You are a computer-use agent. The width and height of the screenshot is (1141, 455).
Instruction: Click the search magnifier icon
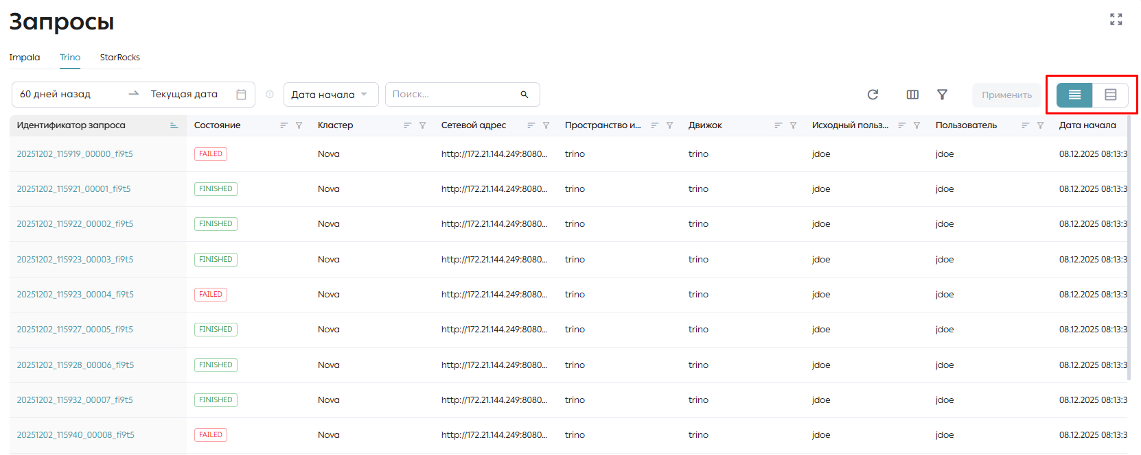click(525, 95)
